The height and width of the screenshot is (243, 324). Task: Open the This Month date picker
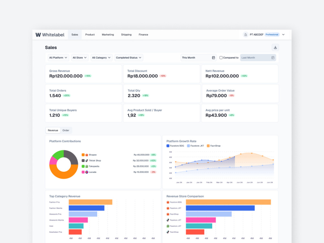coord(199,58)
